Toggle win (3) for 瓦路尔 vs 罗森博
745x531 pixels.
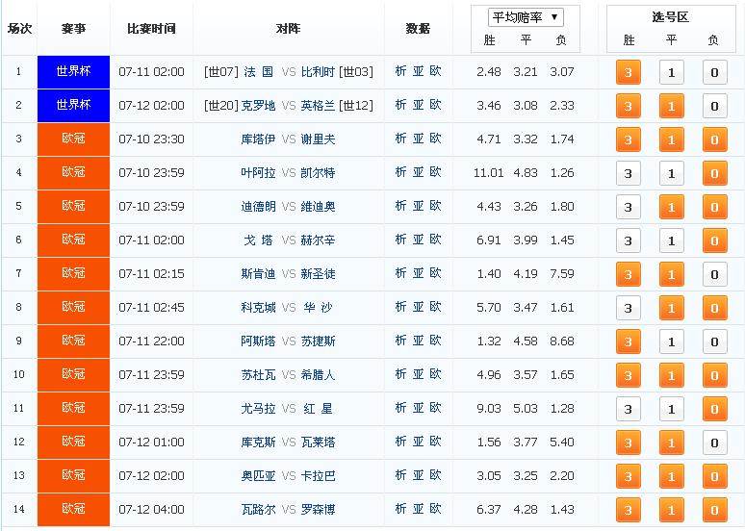629,511
